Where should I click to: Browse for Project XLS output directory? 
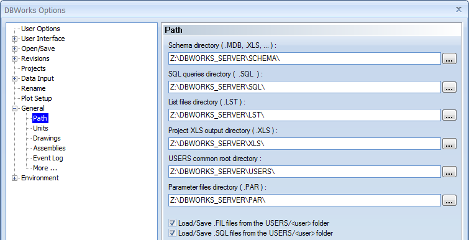click(x=449, y=144)
